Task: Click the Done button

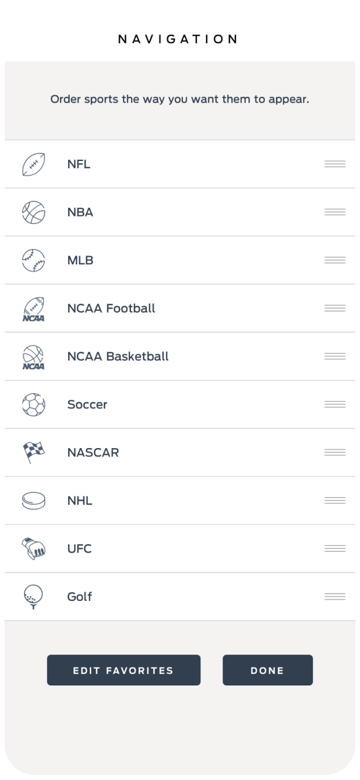Action: (x=267, y=670)
